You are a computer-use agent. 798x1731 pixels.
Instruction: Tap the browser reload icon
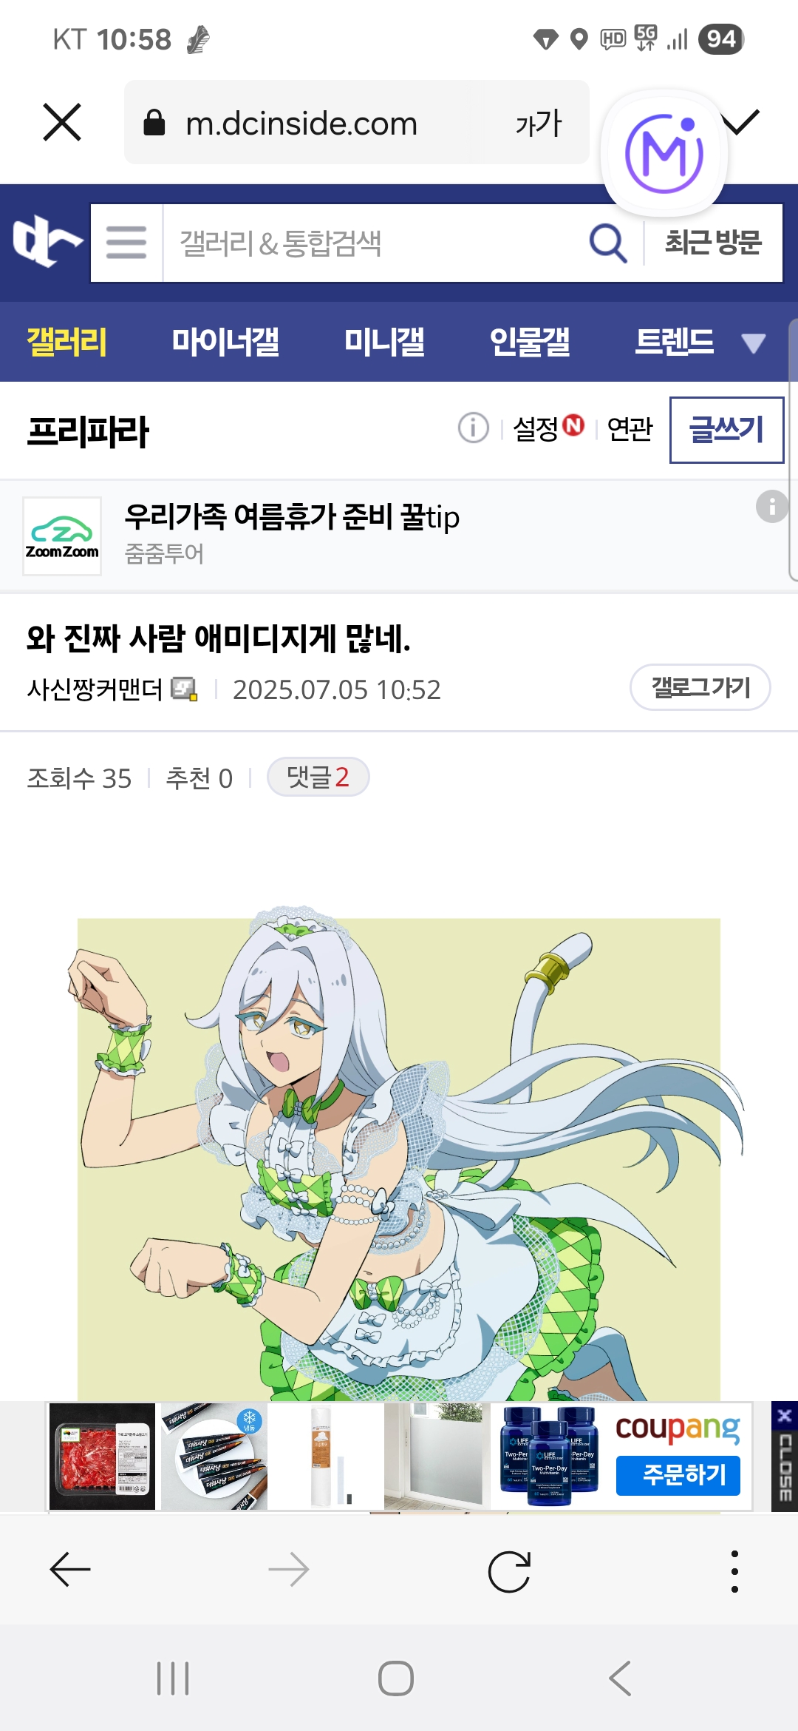(509, 1570)
